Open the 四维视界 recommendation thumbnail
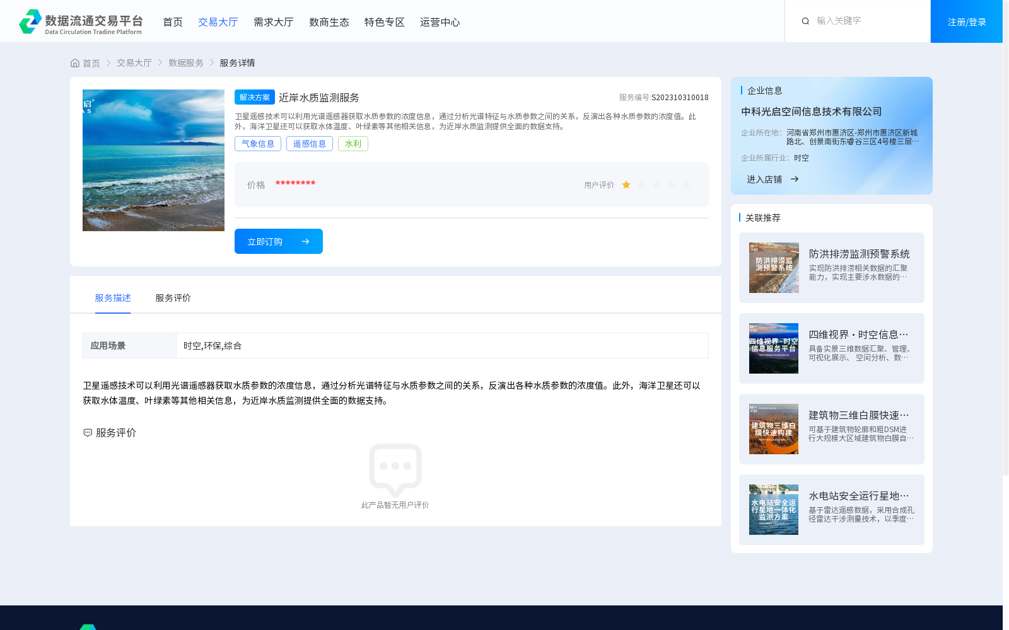 point(774,348)
